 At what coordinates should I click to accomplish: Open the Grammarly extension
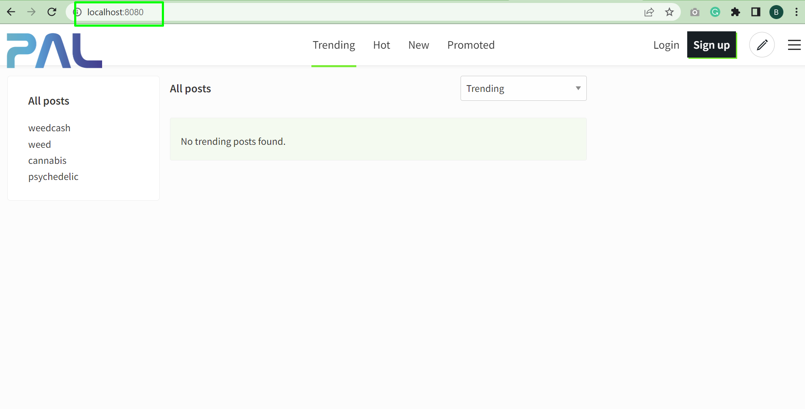click(715, 12)
